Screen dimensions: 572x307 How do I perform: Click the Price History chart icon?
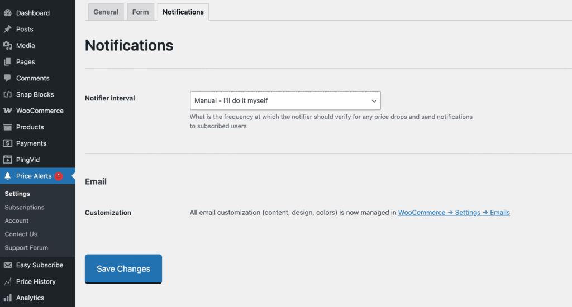coord(8,281)
